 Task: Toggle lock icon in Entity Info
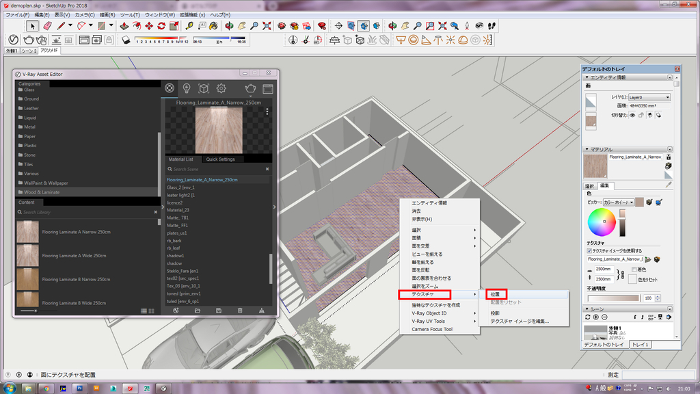(641, 115)
